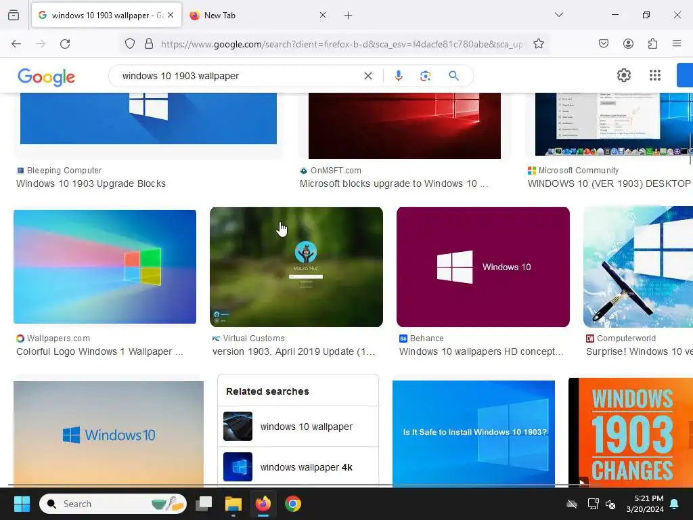Open 'Windows 10 1903 Upgrade Blocks' link
693x520 pixels.
pyautogui.click(x=91, y=184)
